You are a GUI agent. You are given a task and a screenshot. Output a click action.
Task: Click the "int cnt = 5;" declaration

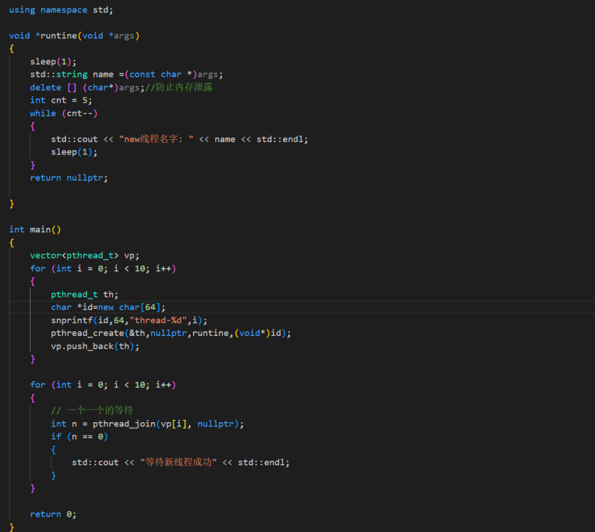[61, 101]
